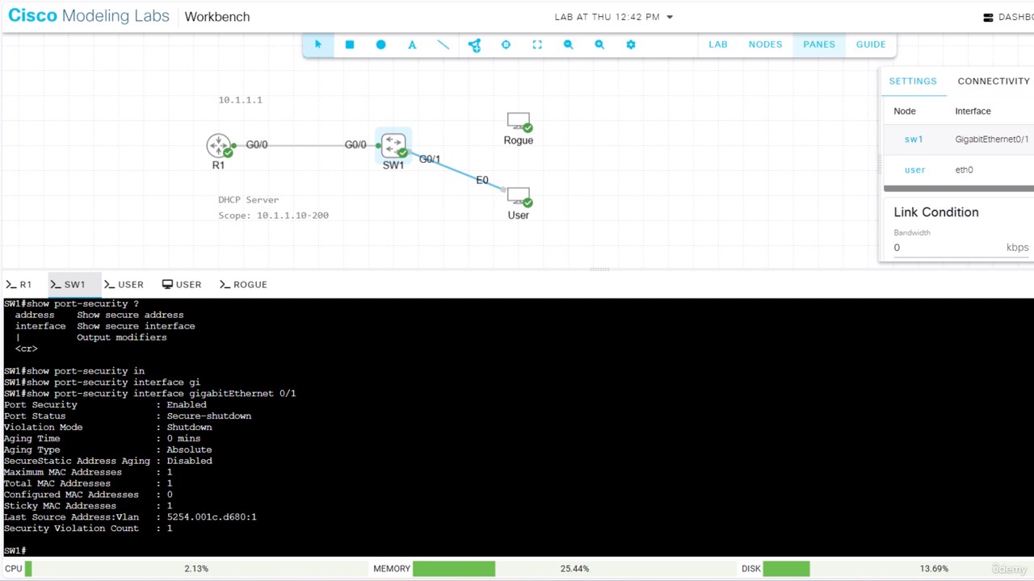Open the NODES menu
This screenshot has height=581, width=1034.
[x=765, y=44]
